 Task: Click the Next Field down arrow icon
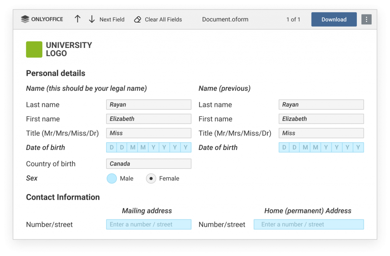tap(92, 19)
